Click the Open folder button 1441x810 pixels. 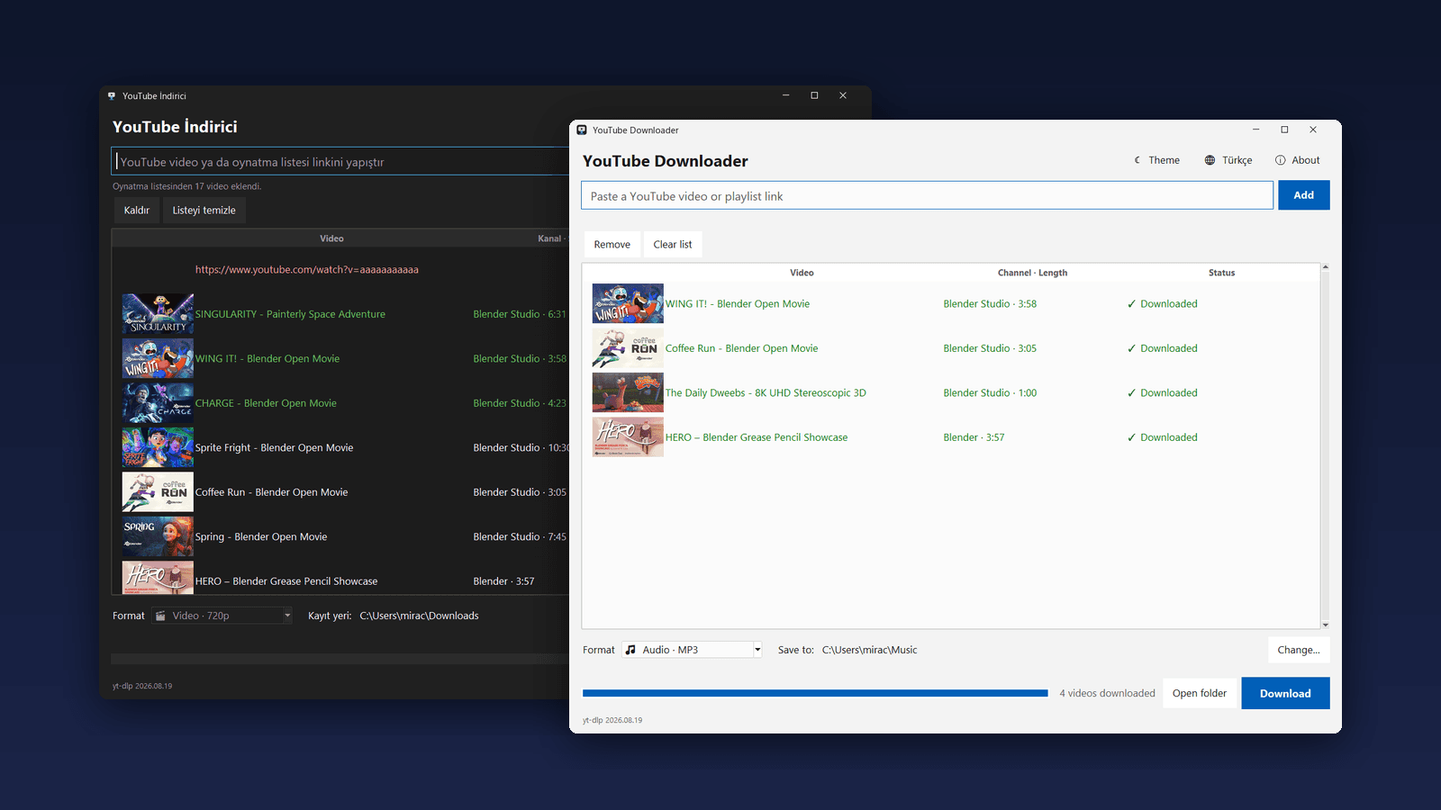click(1199, 693)
